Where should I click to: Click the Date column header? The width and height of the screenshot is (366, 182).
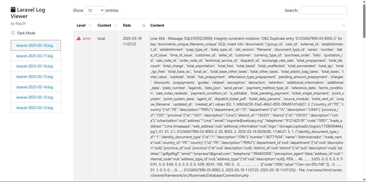(x=127, y=25)
